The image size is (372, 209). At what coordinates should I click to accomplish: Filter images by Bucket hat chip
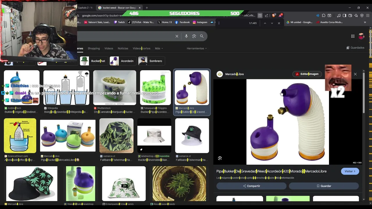pyautogui.click(x=93, y=61)
